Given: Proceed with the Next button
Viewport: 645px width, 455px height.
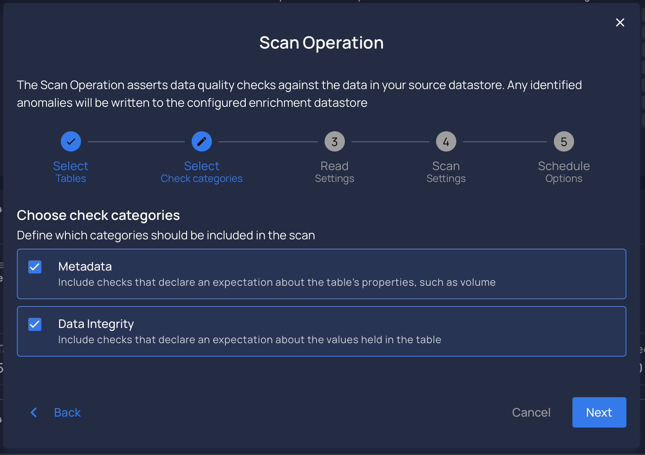Looking at the screenshot, I should [x=599, y=412].
